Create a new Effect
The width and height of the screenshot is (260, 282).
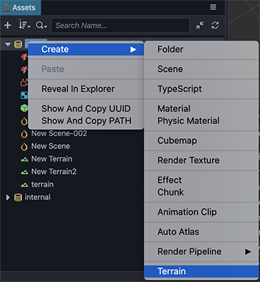[201, 180]
